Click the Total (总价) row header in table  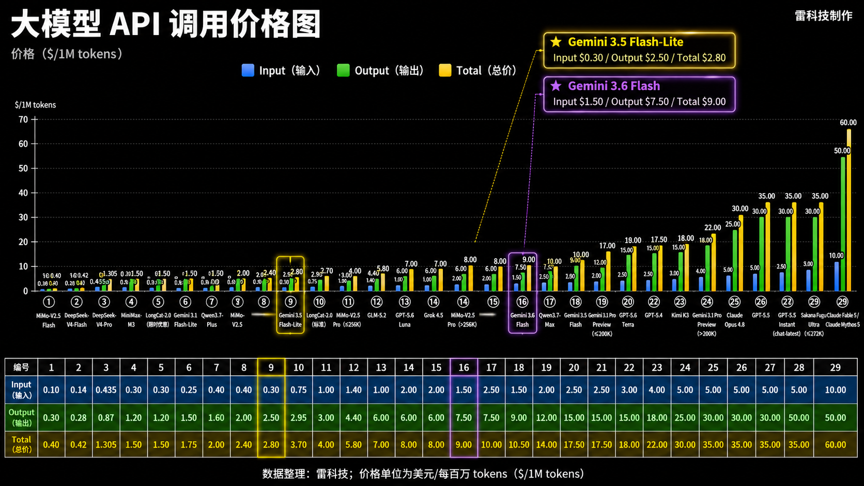[x=21, y=444]
